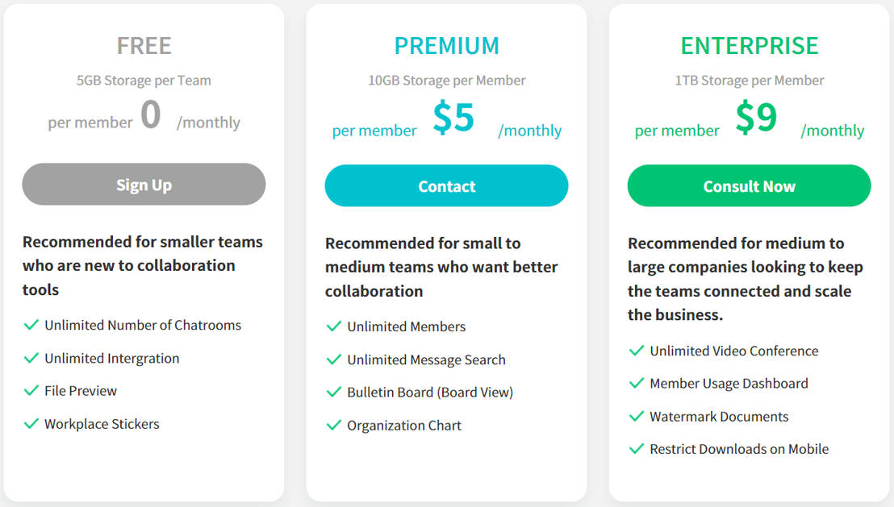
Task: Click the $5 Premium price
Action: 453,118
